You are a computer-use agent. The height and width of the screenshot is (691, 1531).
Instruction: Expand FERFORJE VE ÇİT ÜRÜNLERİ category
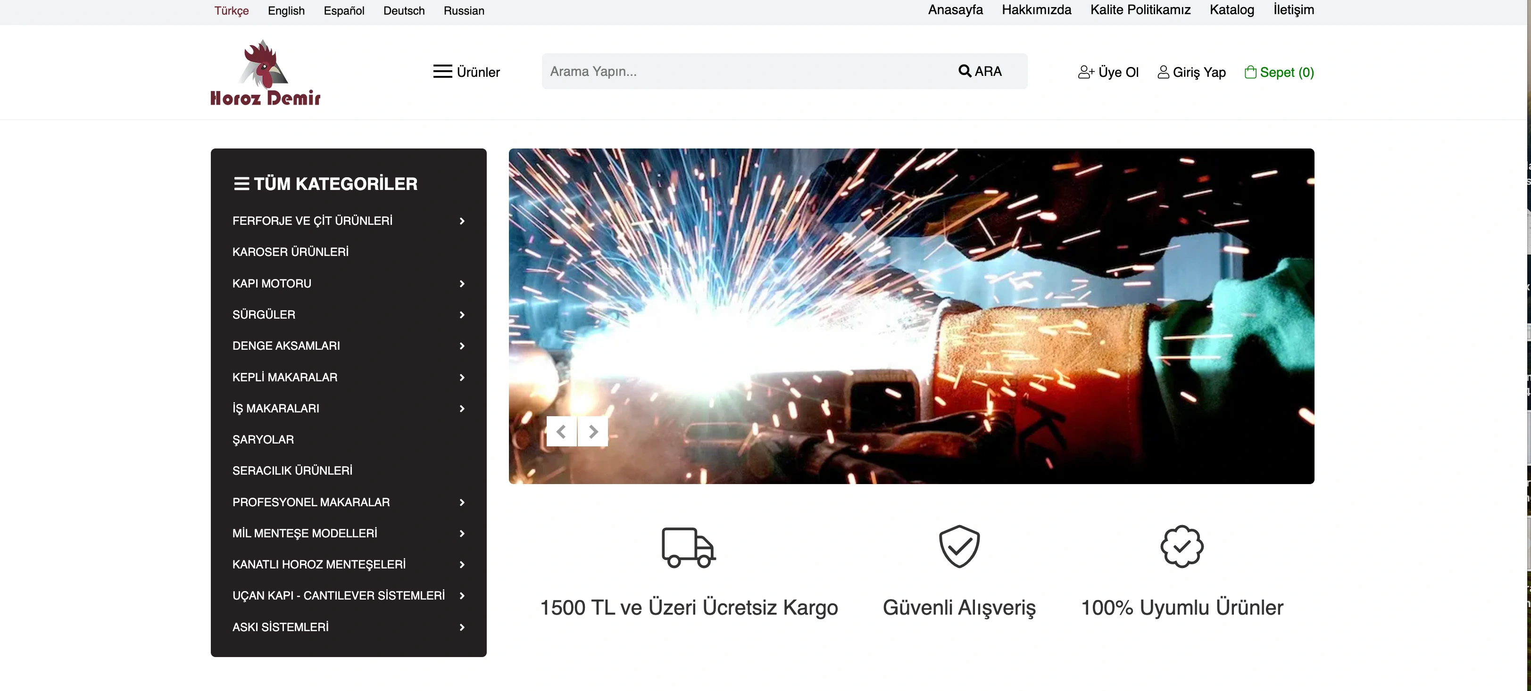pos(462,221)
